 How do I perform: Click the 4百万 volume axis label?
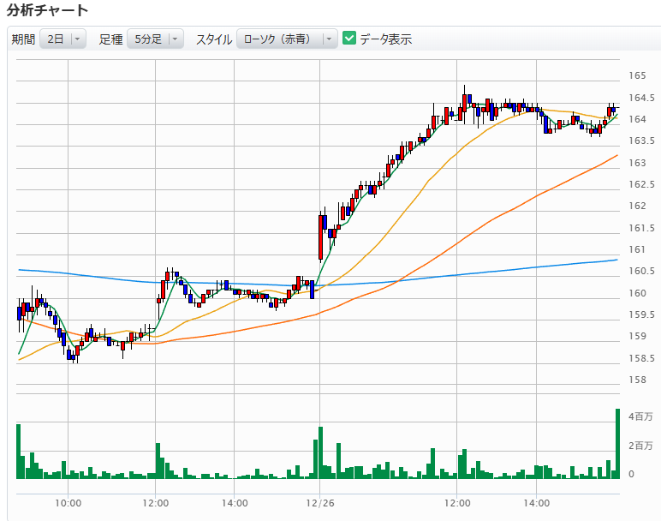pos(641,417)
